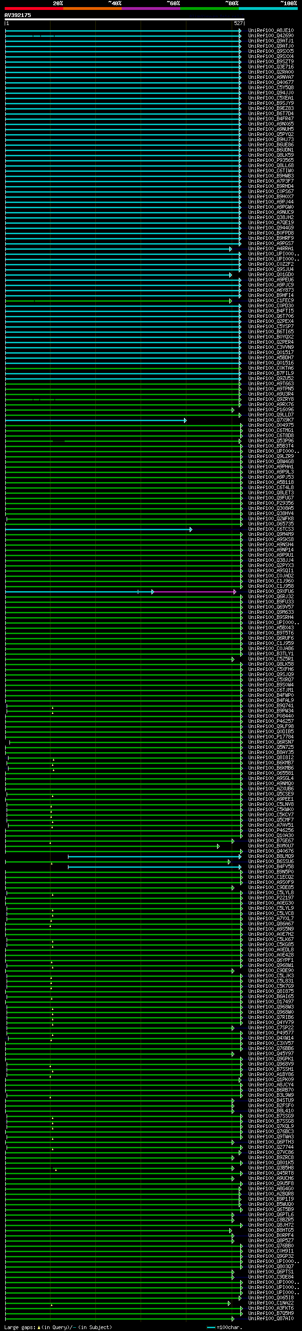Click hit label UniRef100_Q7RIB6
Image resolution: width=302 pixels, height=1331 pixels.
coord(271,1017)
